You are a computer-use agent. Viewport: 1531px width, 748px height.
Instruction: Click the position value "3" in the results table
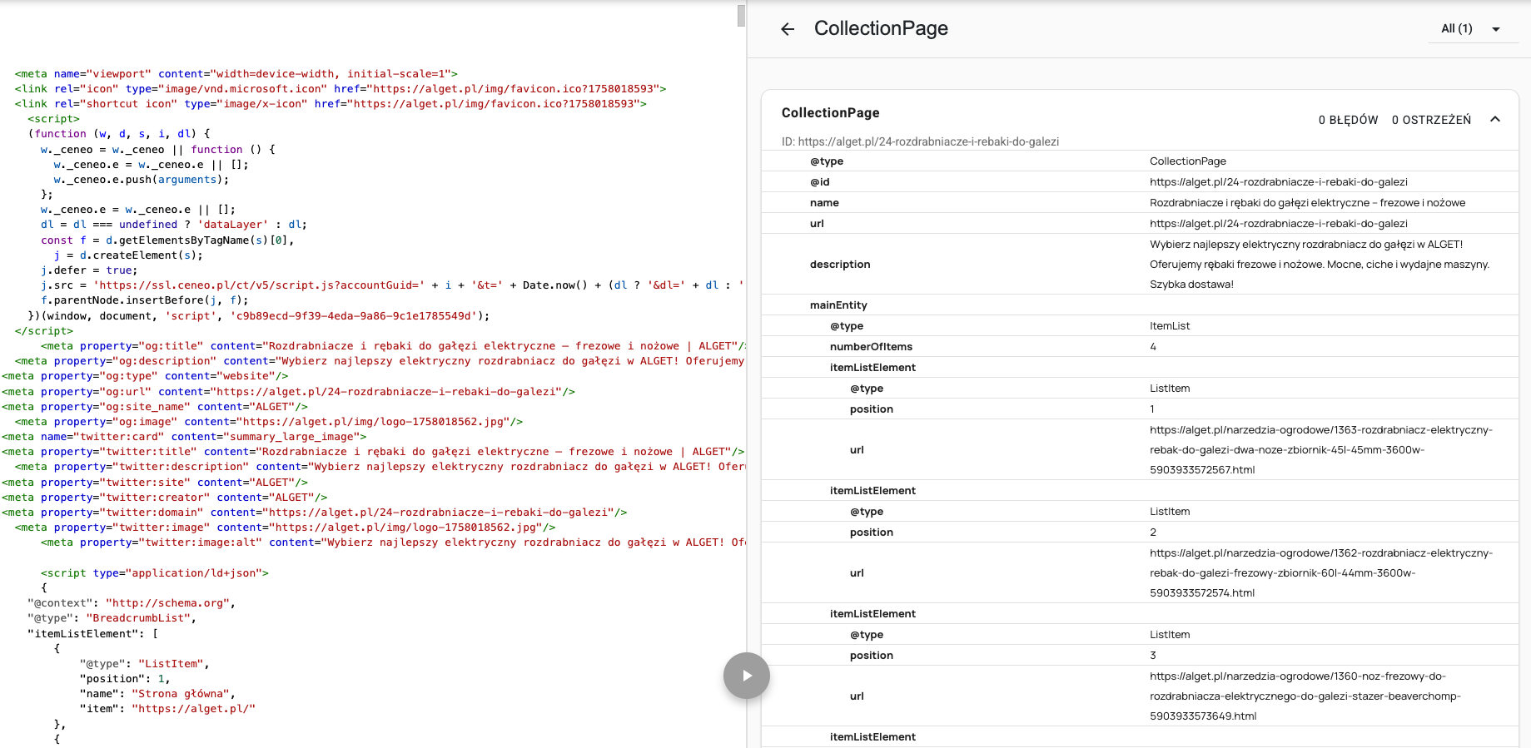(1153, 655)
